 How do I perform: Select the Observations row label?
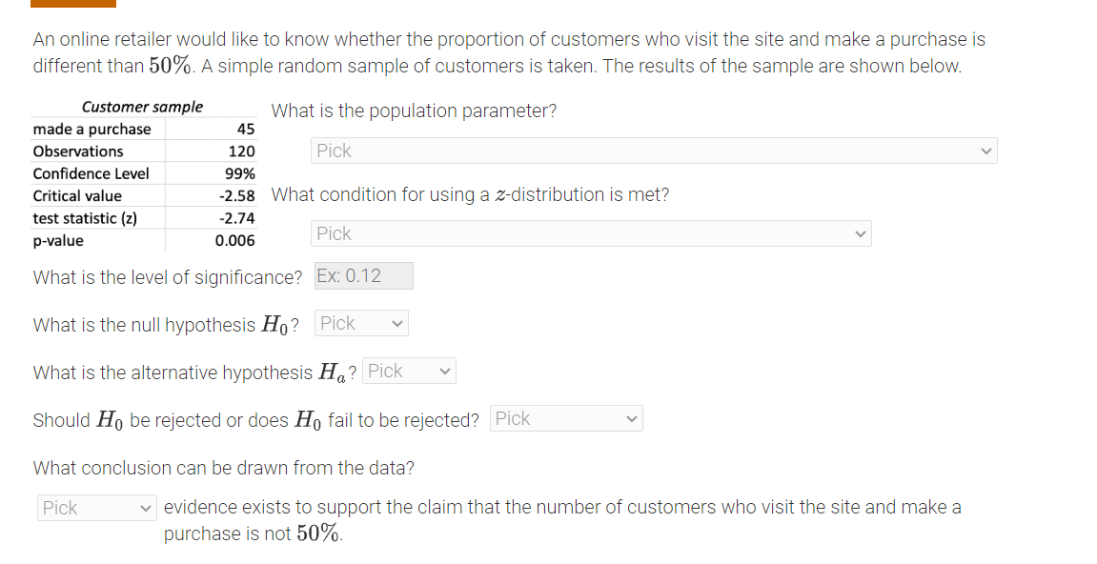pyautogui.click(x=78, y=151)
